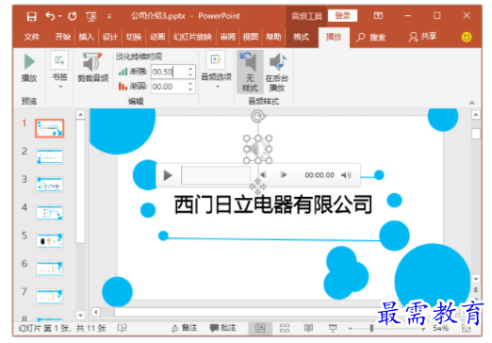492x343 pixels.
Task: Open the 音频选项 audio options dropdown
Action: pos(216,70)
